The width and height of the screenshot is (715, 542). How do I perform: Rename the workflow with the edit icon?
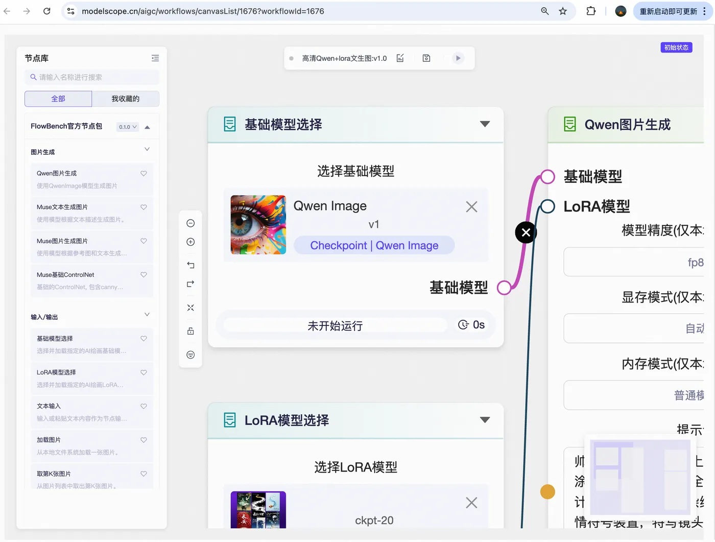click(x=400, y=58)
